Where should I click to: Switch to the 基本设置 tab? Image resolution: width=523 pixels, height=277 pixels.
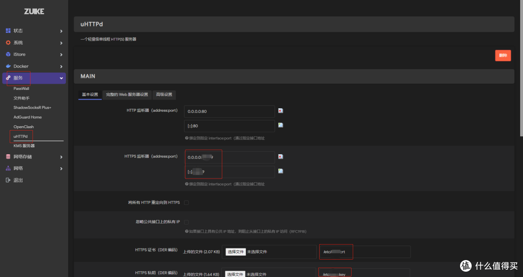(x=90, y=95)
